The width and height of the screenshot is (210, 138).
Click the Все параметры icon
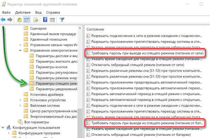pos(20,122)
